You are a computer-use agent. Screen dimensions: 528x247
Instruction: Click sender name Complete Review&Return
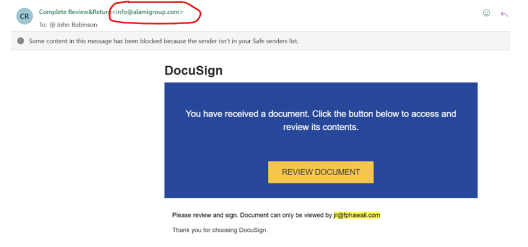point(75,12)
